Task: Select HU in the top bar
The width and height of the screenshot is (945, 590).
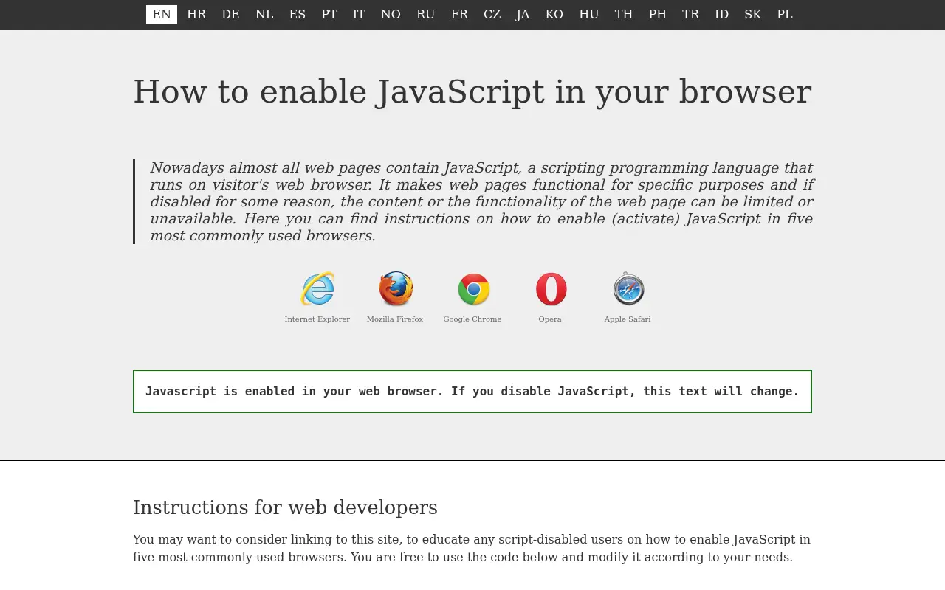Action: 589,14
